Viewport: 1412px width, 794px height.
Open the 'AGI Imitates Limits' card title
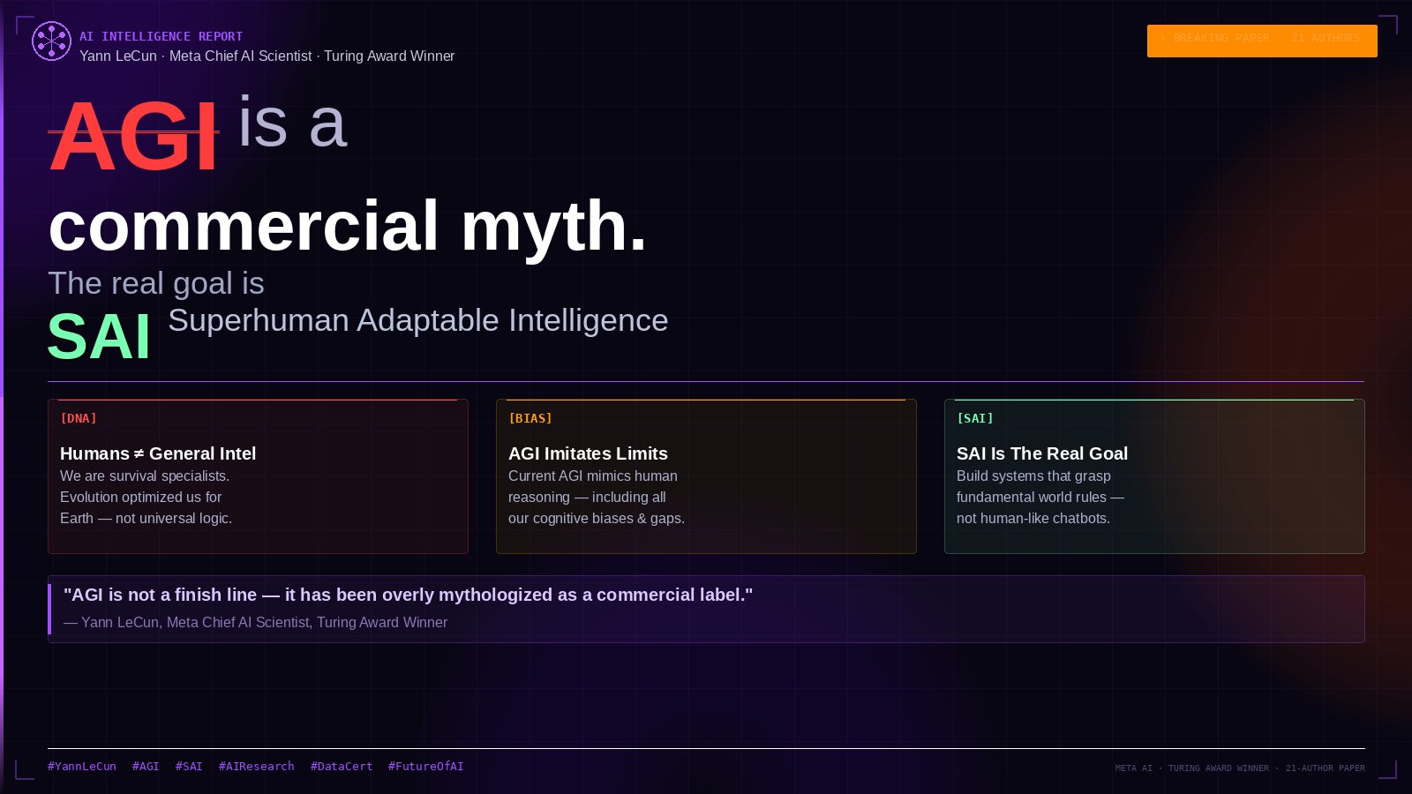tap(588, 453)
